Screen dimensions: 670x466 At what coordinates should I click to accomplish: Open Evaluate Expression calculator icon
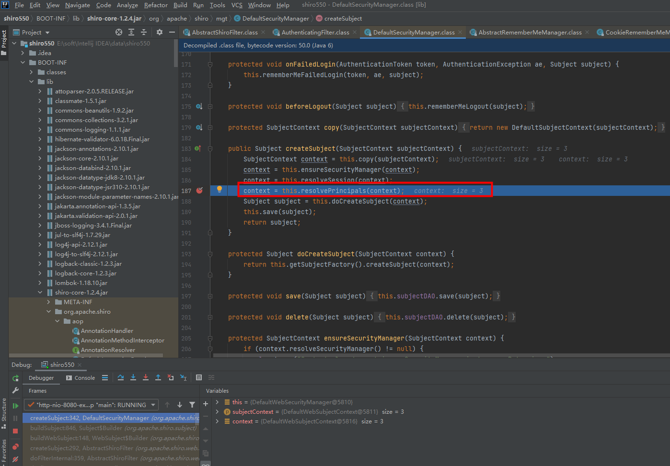coord(199,378)
